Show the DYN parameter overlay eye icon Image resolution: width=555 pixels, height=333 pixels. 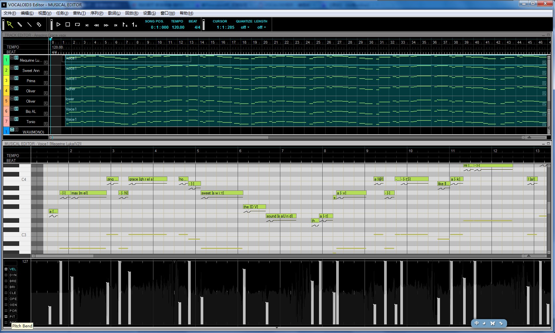6,275
